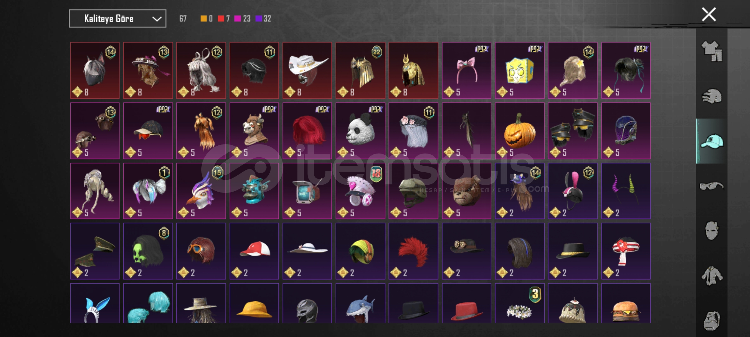Open the outfits clothing category icon
The height and width of the screenshot is (337, 750).
click(712, 51)
